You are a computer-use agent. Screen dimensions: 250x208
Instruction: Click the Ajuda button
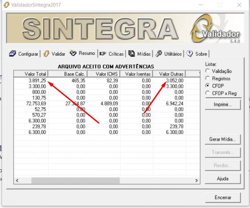coord(223,179)
